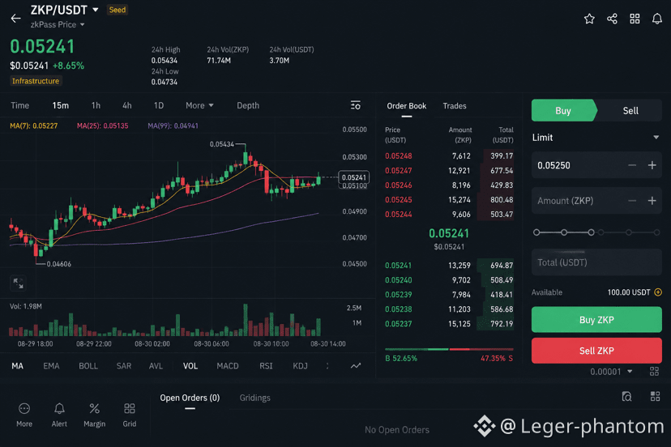Open the four-squares grid menu at top right
Screen dimensions: 671x447
(635, 19)
